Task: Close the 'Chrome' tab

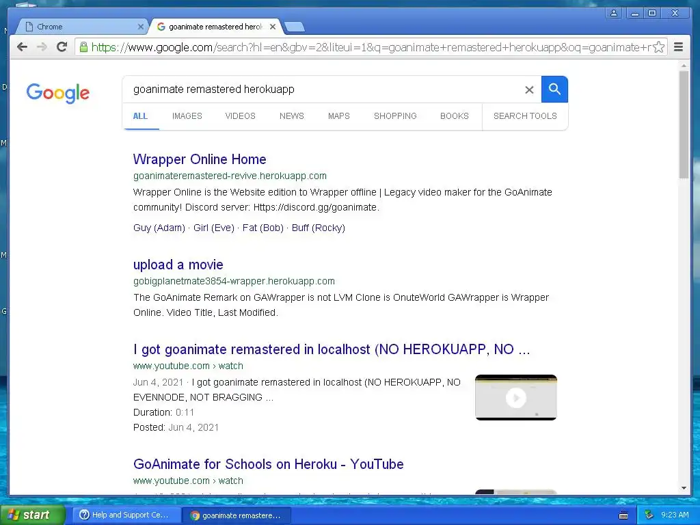Action: 141,27
